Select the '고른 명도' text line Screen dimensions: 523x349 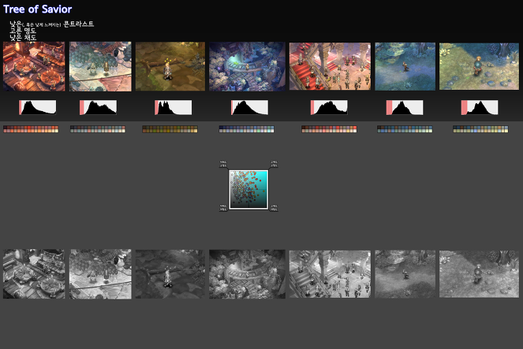23,31
